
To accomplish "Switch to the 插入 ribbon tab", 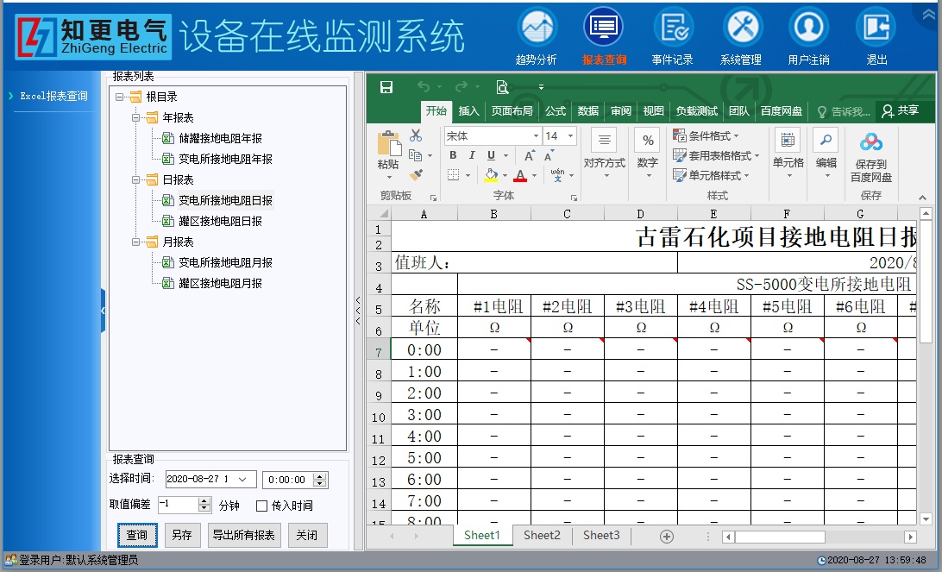I will pyautogui.click(x=468, y=110).
